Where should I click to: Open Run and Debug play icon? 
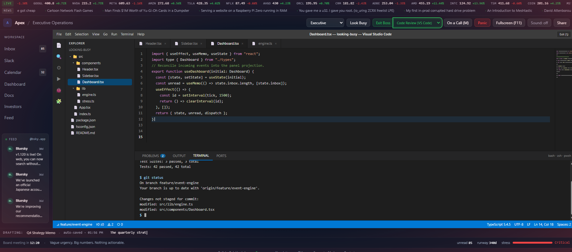(x=59, y=79)
